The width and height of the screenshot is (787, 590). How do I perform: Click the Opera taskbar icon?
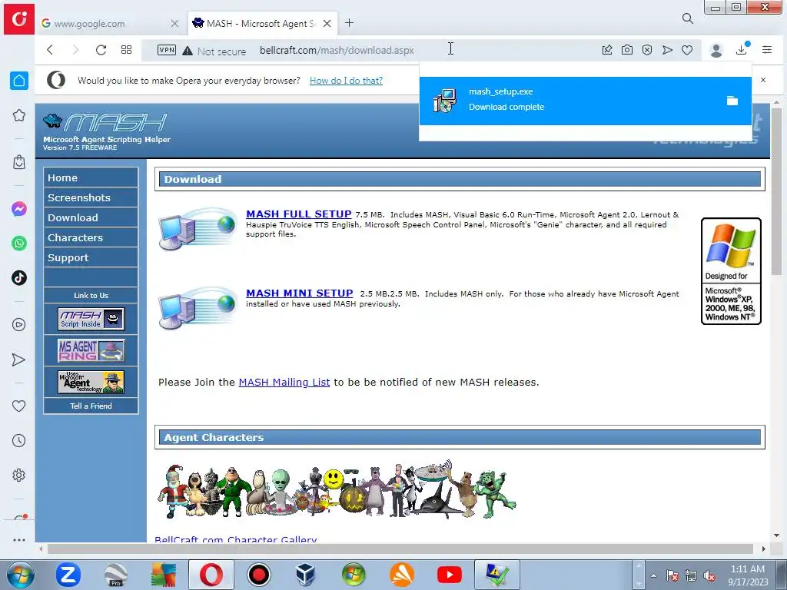click(x=211, y=575)
